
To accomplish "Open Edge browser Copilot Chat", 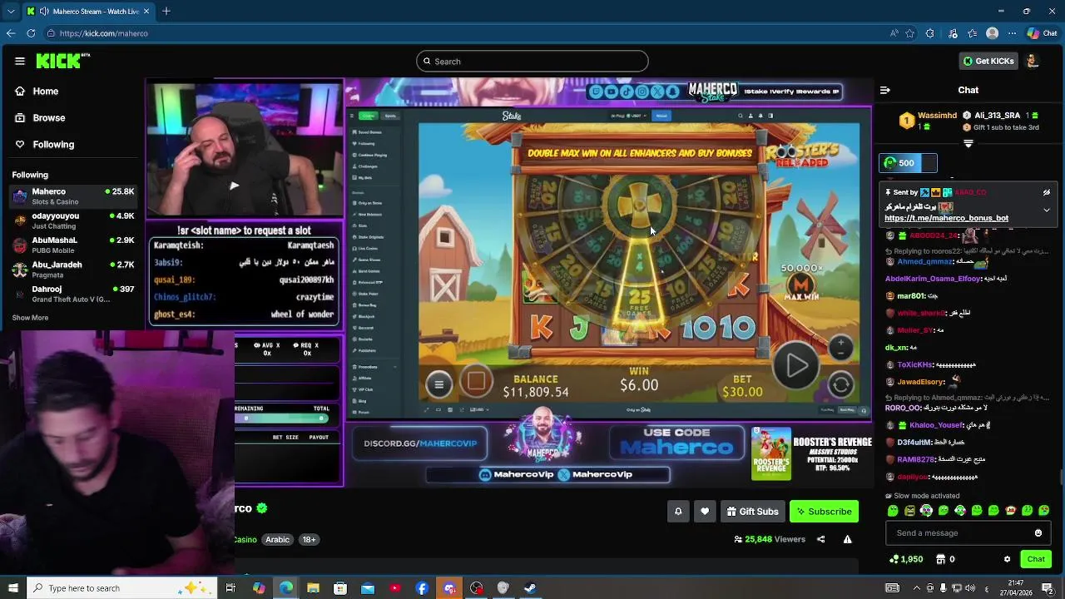I will click(1043, 33).
